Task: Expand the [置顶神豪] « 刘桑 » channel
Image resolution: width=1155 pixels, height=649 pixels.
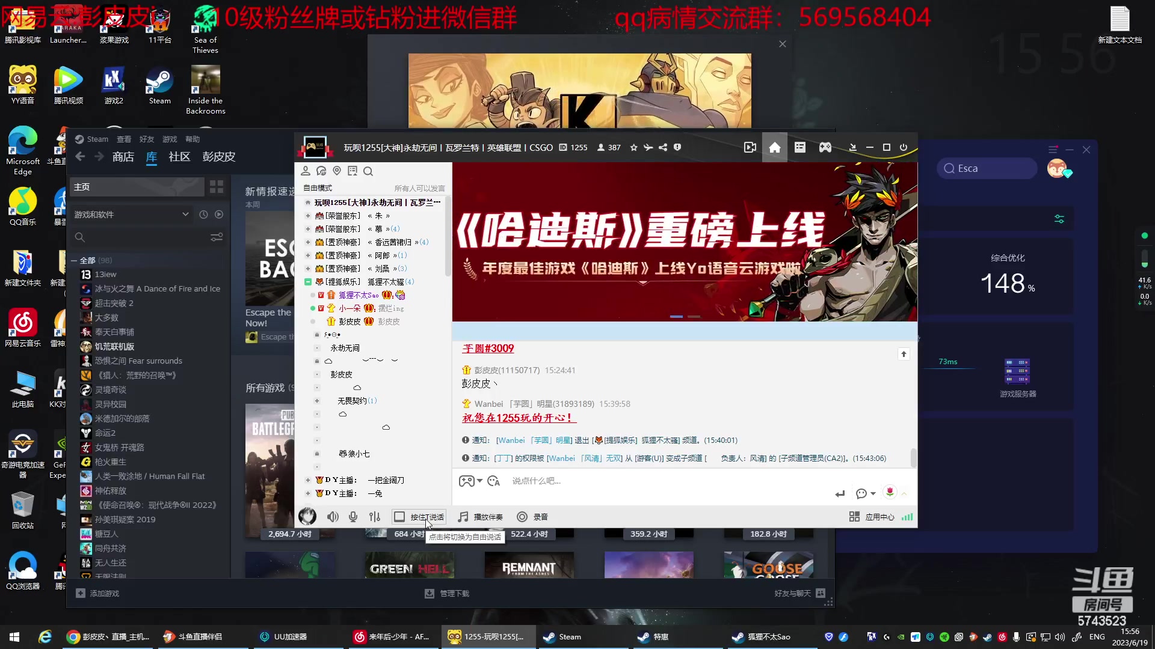Action: [x=308, y=269]
